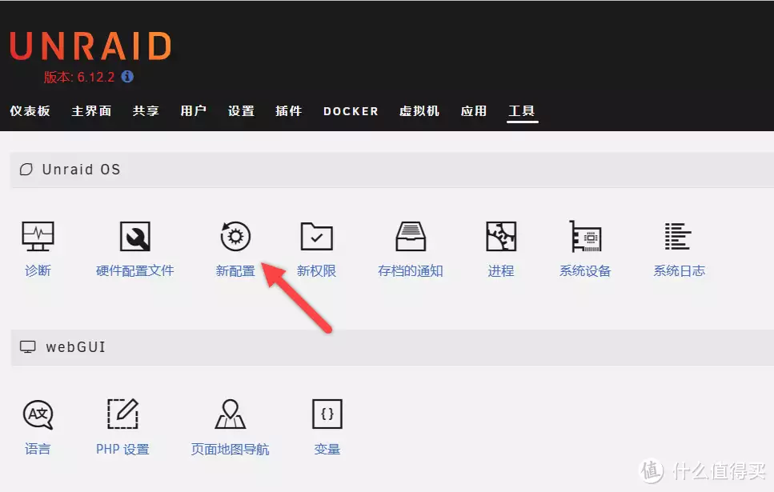Image resolution: width=774 pixels, height=492 pixels.
Task: Open the 系统日志 log lines icon
Action: 678,236
